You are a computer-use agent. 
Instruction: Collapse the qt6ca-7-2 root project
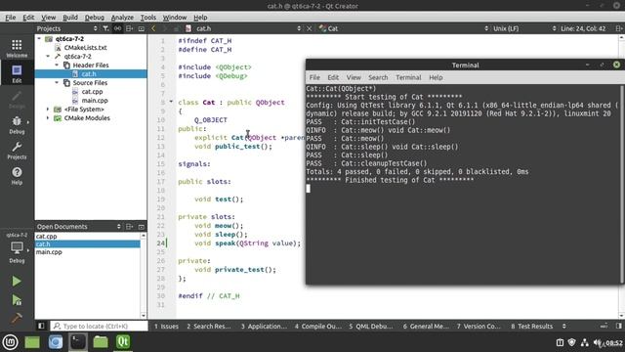click(x=39, y=39)
